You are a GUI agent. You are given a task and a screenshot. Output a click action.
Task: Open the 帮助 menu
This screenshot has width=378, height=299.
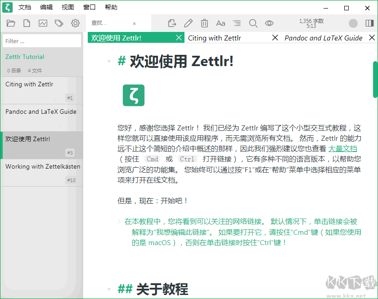(110, 7)
